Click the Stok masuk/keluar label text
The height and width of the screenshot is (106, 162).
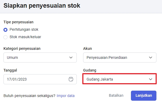click(x=25, y=37)
